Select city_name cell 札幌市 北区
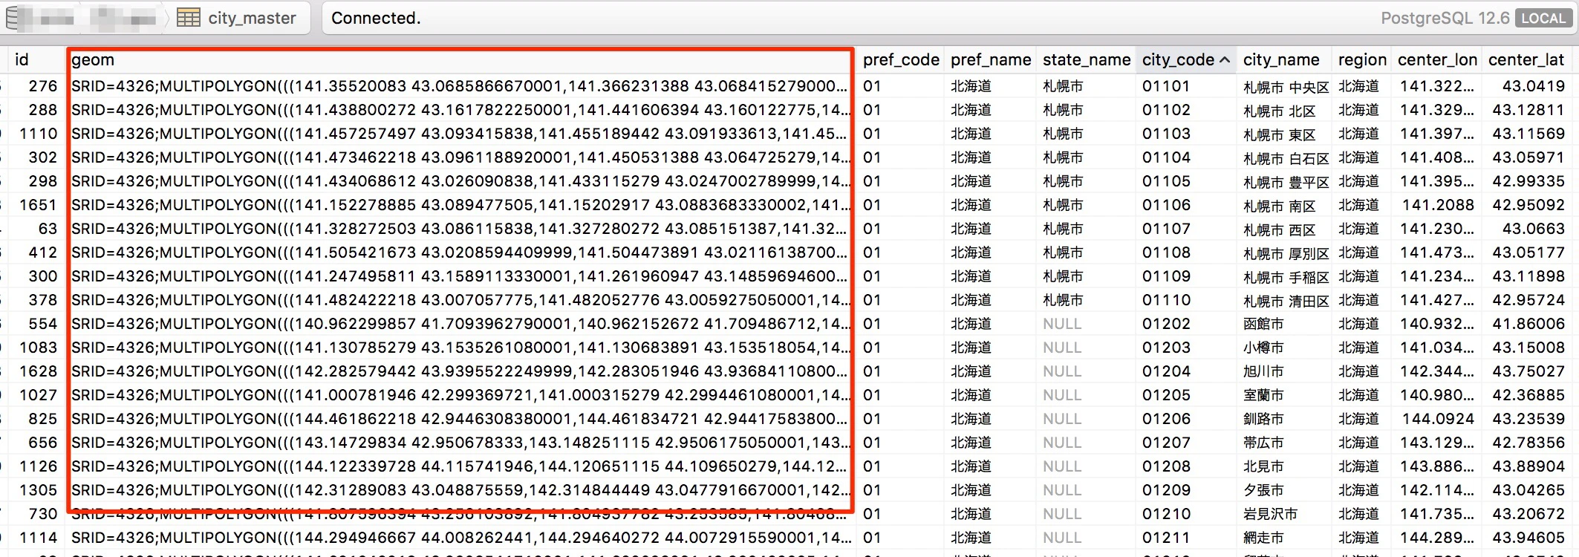 pyautogui.click(x=1280, y=111)
